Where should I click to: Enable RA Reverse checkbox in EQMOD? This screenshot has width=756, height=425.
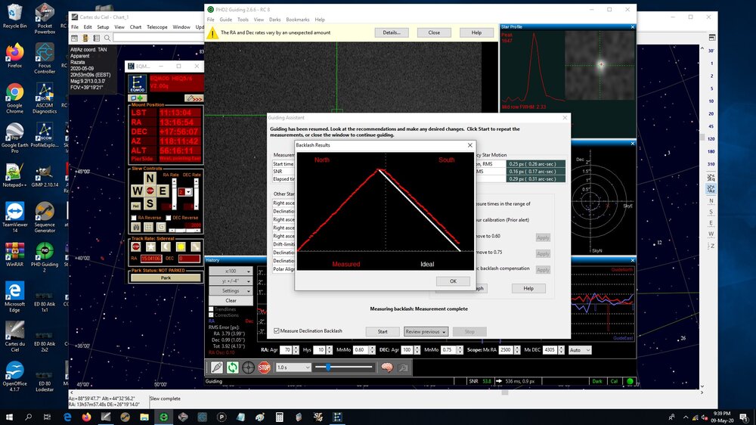135,218
